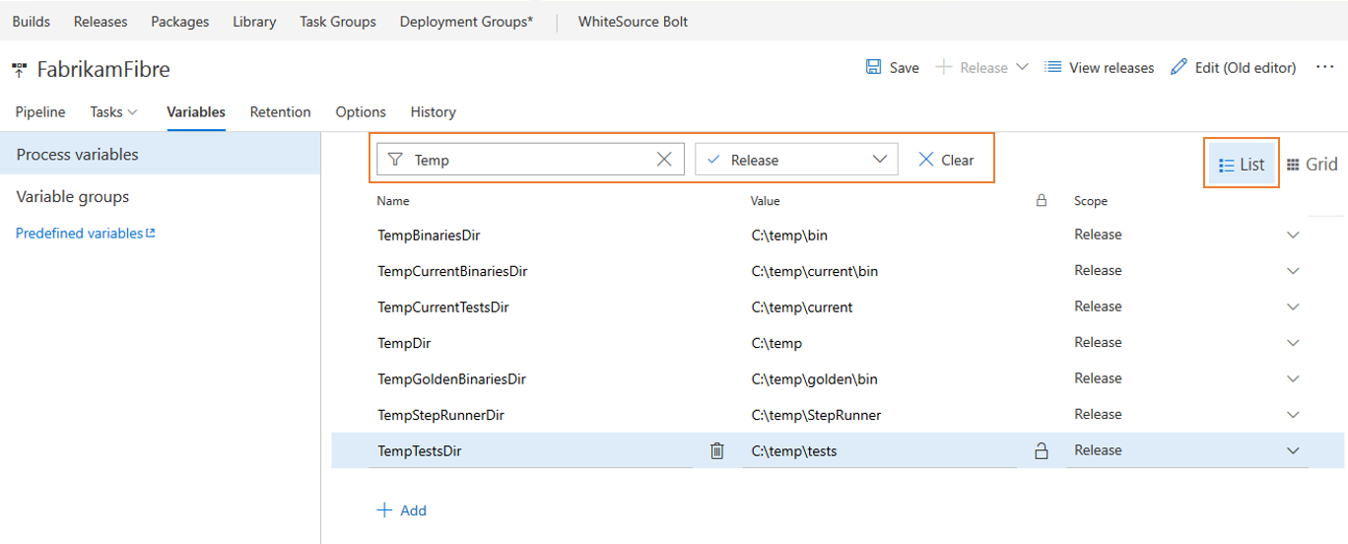Click value C:\temp\current\bin
Screen dimensions: 1348x544
[814, 271]
